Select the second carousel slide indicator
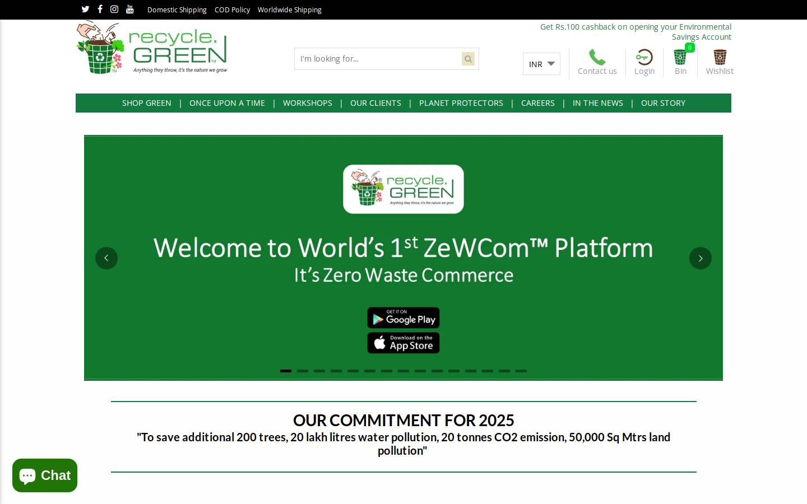Image resolution: width=807 pixels, height=504 pixels. pos(303,371)
